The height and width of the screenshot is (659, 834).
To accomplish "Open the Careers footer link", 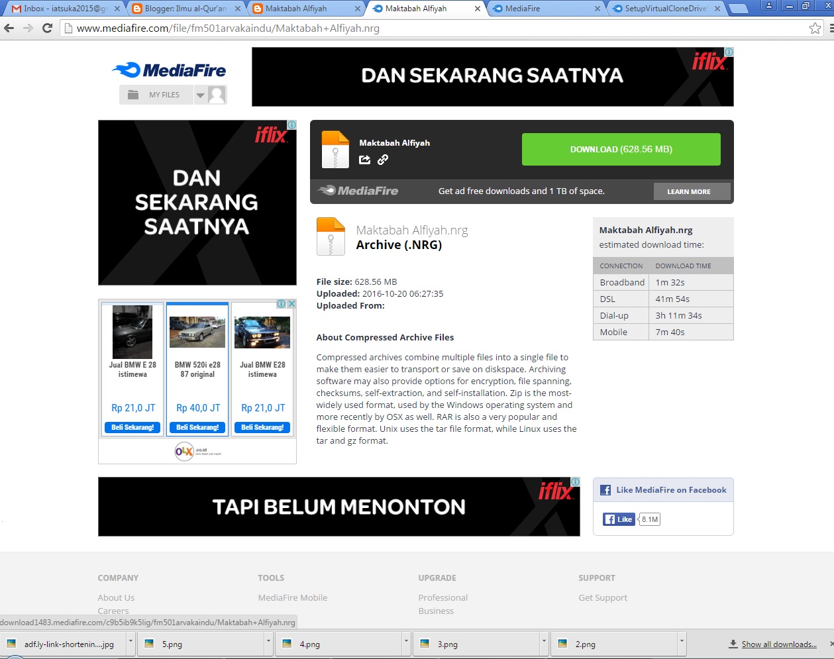I will [x=113, y=611].
